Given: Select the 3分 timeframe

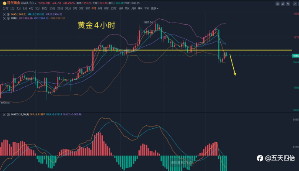Looking at the screenshot, I should pos(25,8).
